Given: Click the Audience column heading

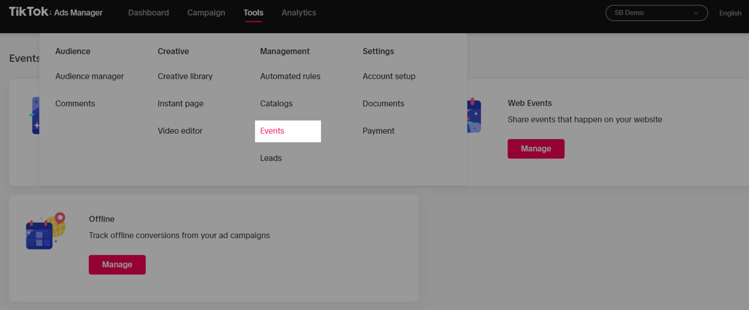Looking at the screenshot, I should (73, 51).
